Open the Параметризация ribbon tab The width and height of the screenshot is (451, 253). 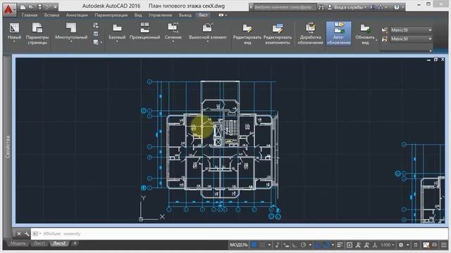tap(111, 15)
